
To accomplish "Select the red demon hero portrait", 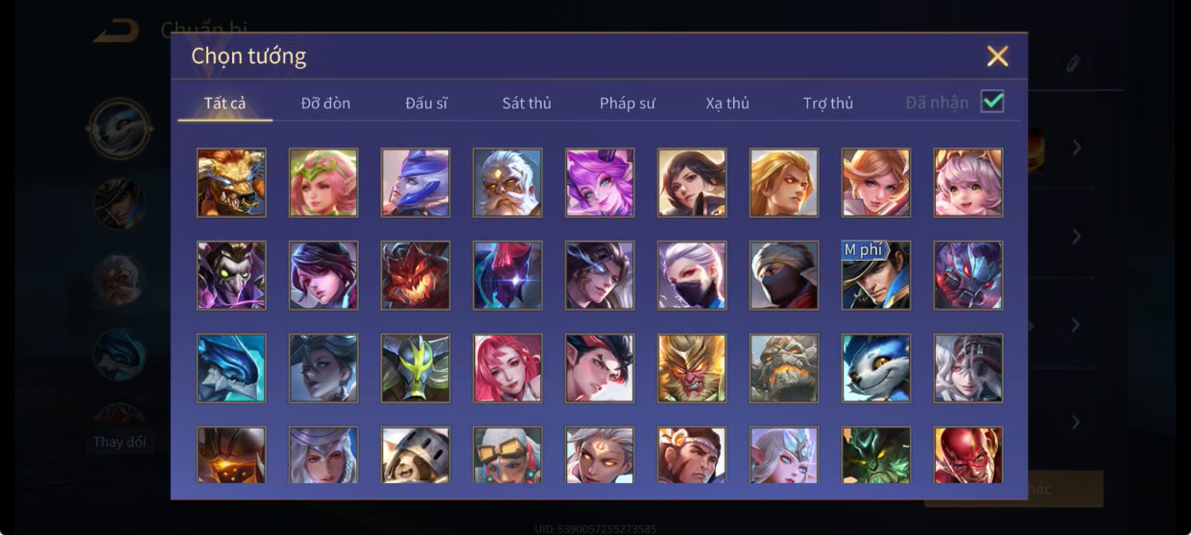I will (x=416, y=275).
